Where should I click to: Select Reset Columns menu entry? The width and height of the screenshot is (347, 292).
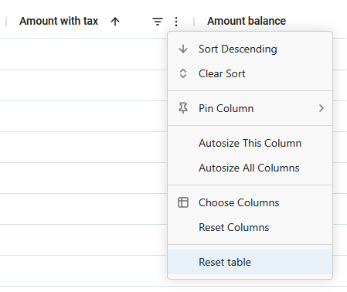click(x=250, y=227)
